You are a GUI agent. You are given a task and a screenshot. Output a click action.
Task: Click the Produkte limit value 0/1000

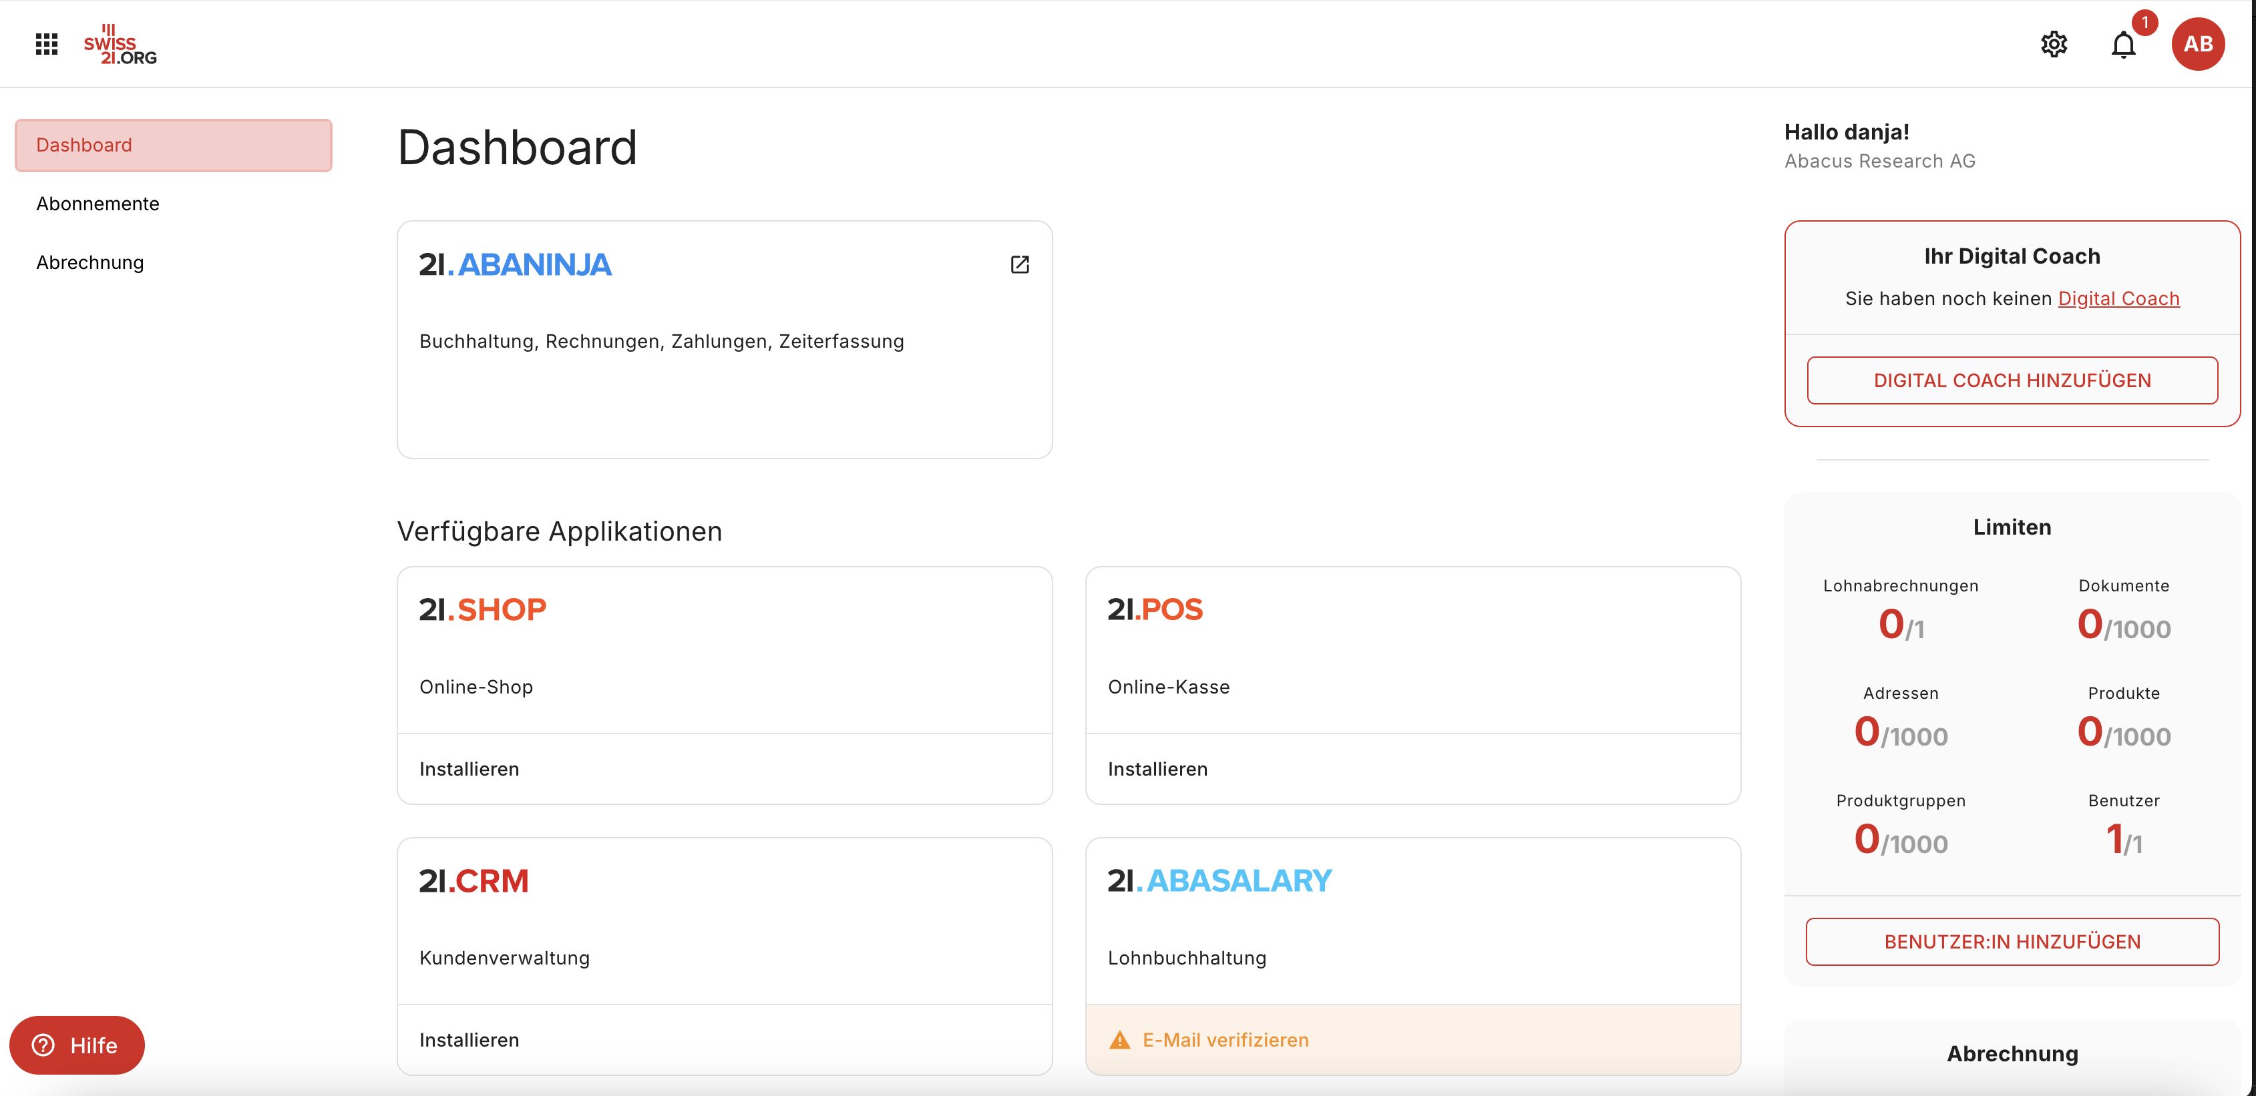2124,733
